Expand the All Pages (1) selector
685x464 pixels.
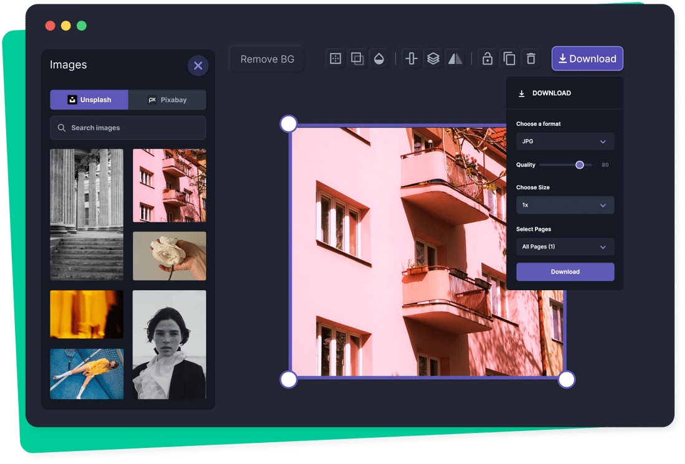pos(564,247)
